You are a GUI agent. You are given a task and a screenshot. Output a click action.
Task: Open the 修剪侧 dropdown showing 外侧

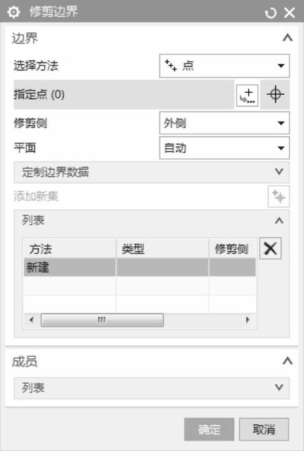(224, 123)
